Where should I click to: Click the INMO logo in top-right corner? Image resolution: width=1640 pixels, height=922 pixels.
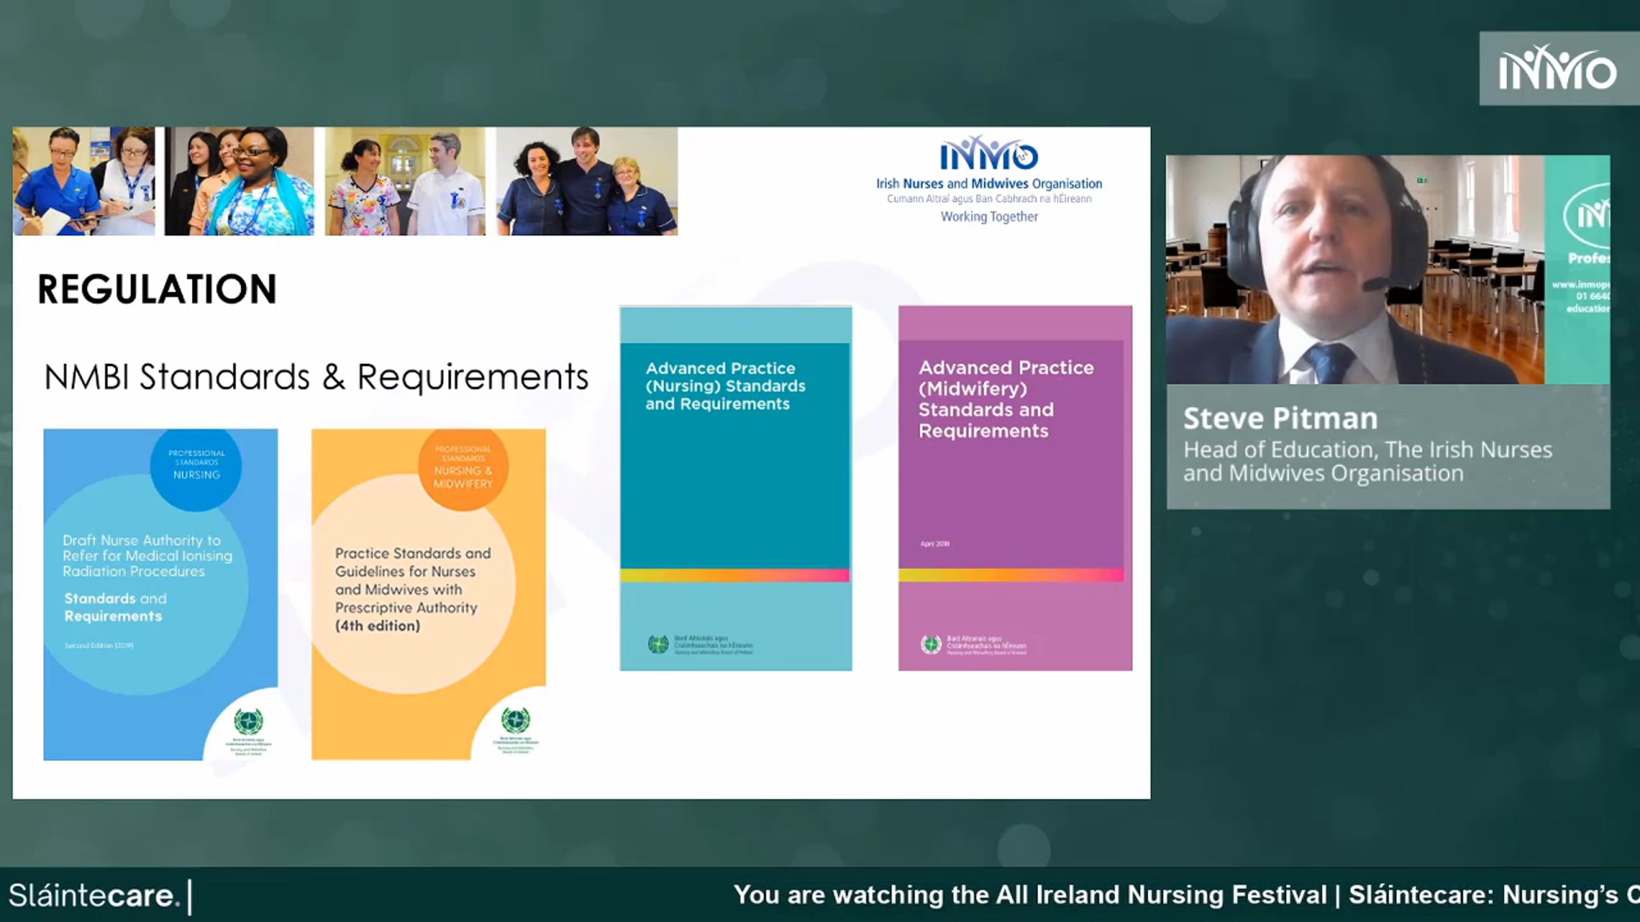tap(1557, 68)
